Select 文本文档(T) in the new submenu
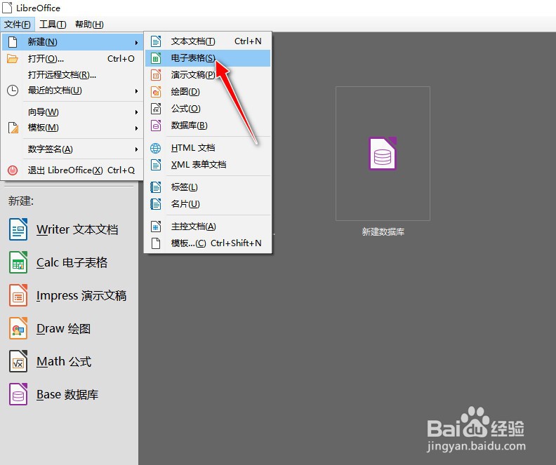The width and height of the screenshot is (556, 465). pos(208,41)
